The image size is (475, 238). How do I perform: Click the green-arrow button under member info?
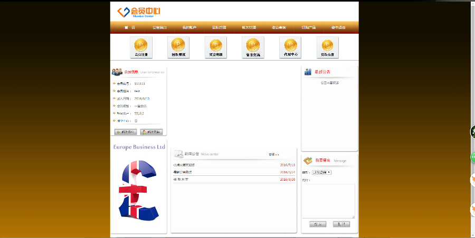coord(126,132)
